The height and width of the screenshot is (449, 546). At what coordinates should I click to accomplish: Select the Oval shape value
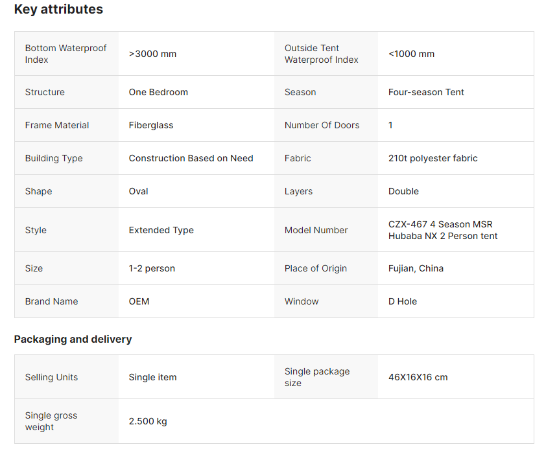tap(139, 191)
